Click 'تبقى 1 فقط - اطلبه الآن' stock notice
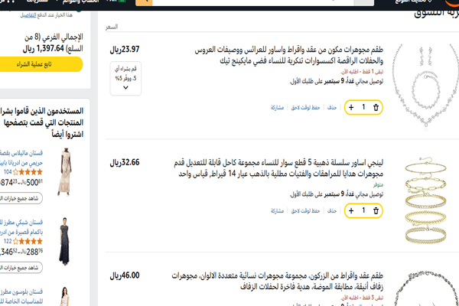459x306 pixels. (x=362, y=71)
